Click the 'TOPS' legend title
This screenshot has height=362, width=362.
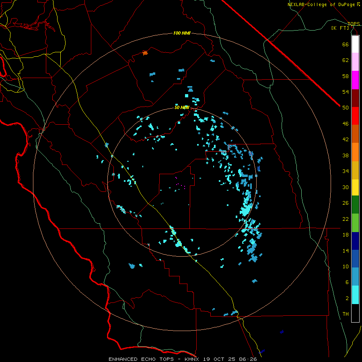[x=354, y=24]
